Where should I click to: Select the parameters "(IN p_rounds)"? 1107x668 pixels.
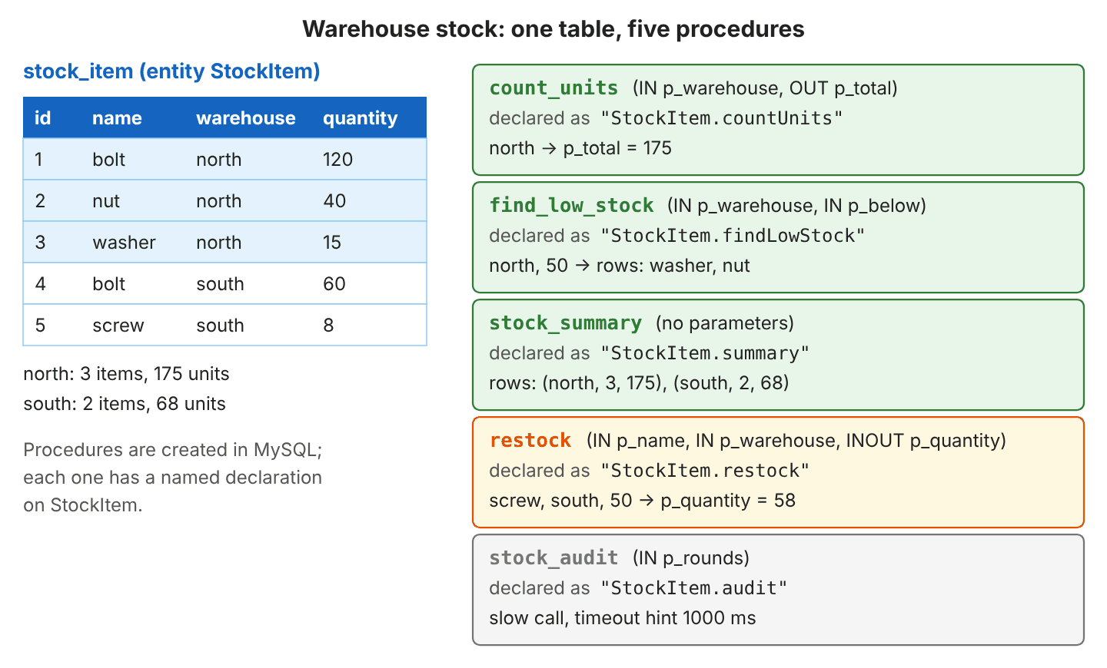(x=691, y=558)
